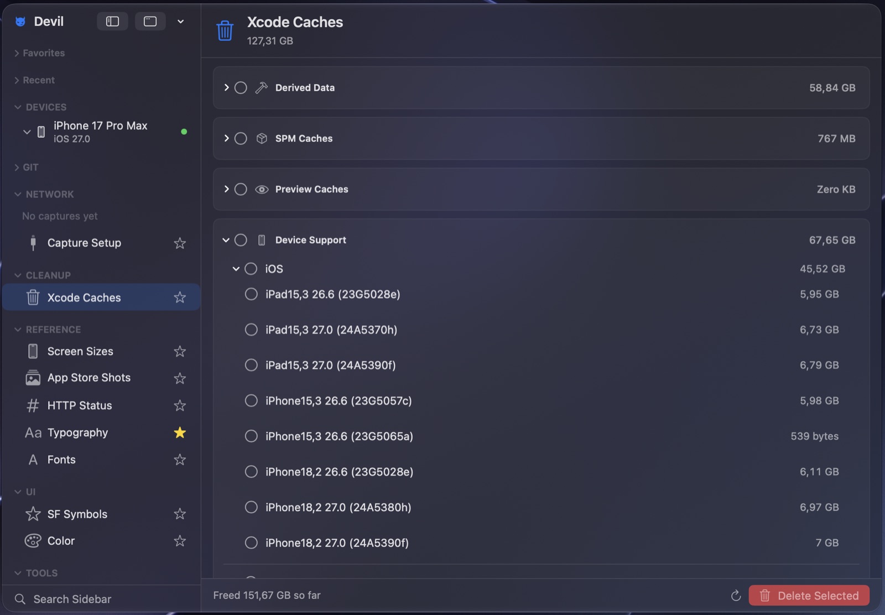The image size is (885, 615).
Task: Select iPad15,3 26.6 (23G5028e) circle
Action: [251, 294]
